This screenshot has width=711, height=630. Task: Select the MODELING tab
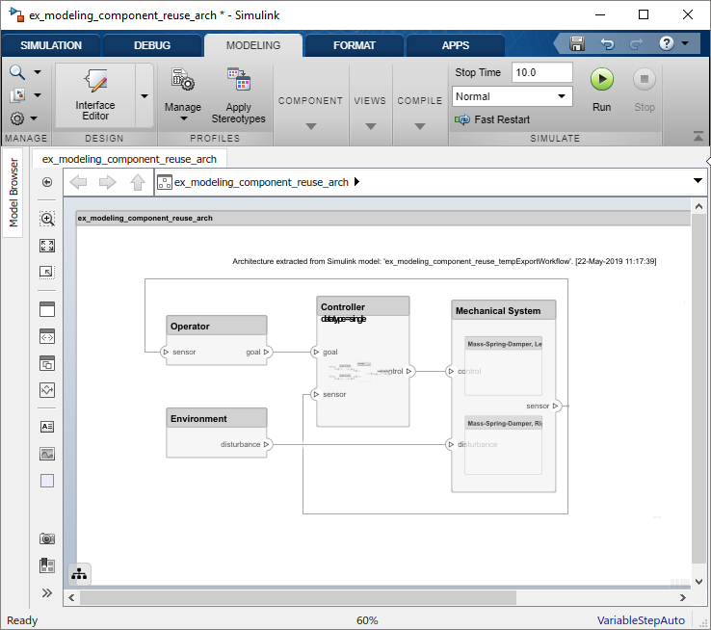pos(253,45)
